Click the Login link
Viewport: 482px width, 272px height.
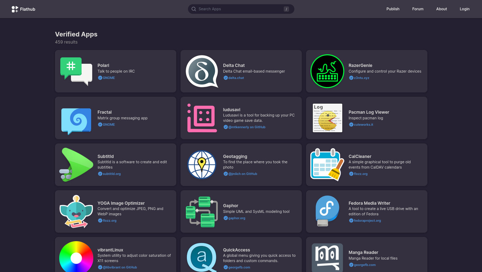(x=464, y=9)
